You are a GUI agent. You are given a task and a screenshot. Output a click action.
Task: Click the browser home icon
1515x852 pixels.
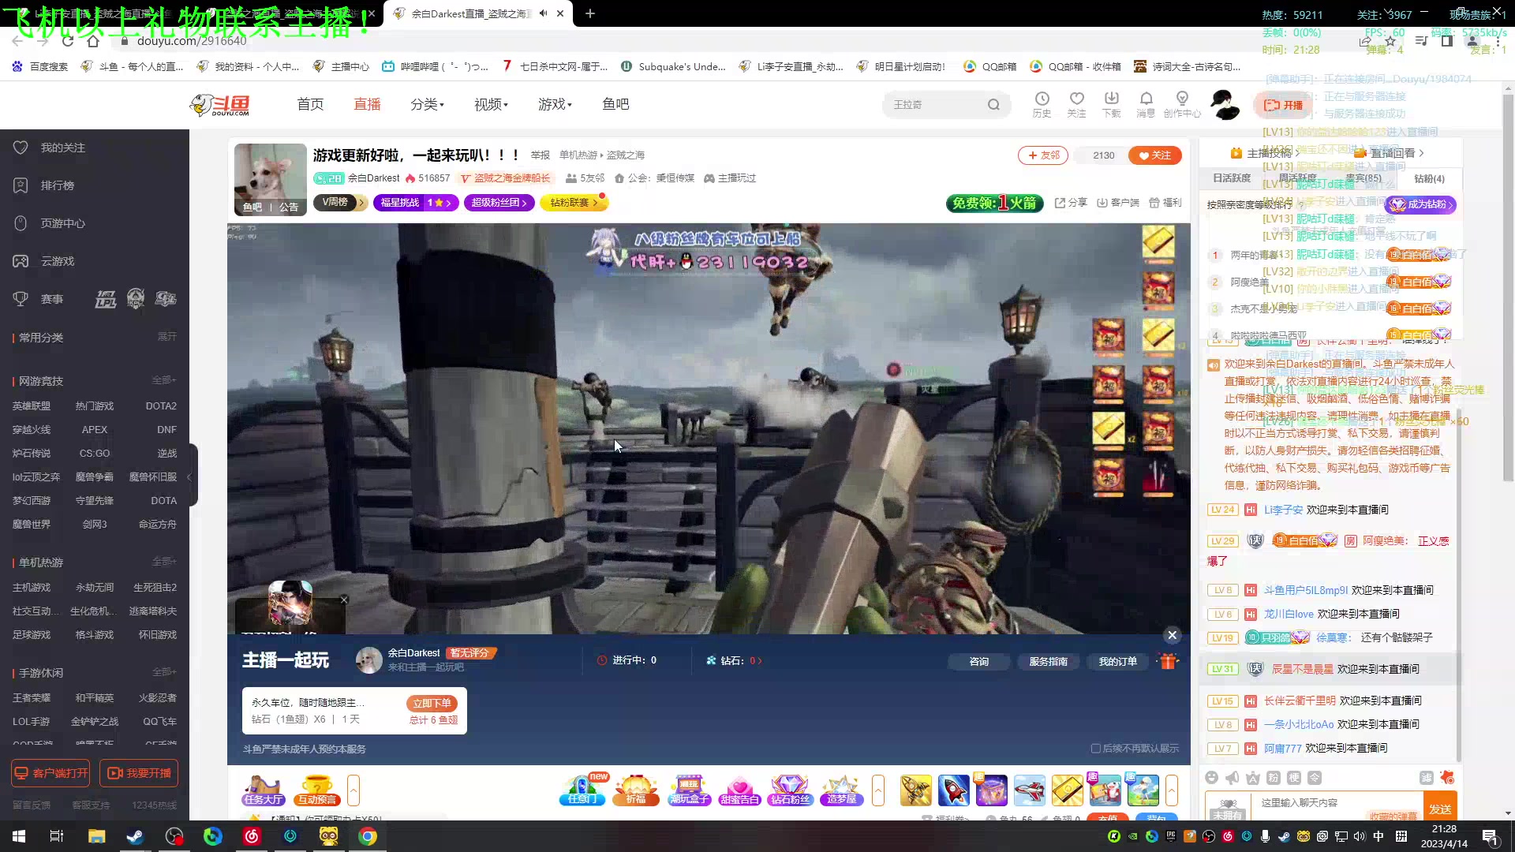coord(93,41)
